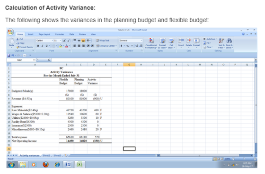Click the Windows Start orb
Viewport: 265px width, 174px height.
(11, 165)
